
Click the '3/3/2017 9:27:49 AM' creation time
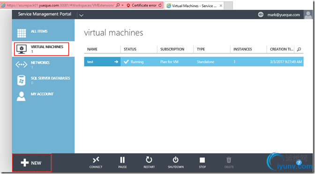click(286, 62)
